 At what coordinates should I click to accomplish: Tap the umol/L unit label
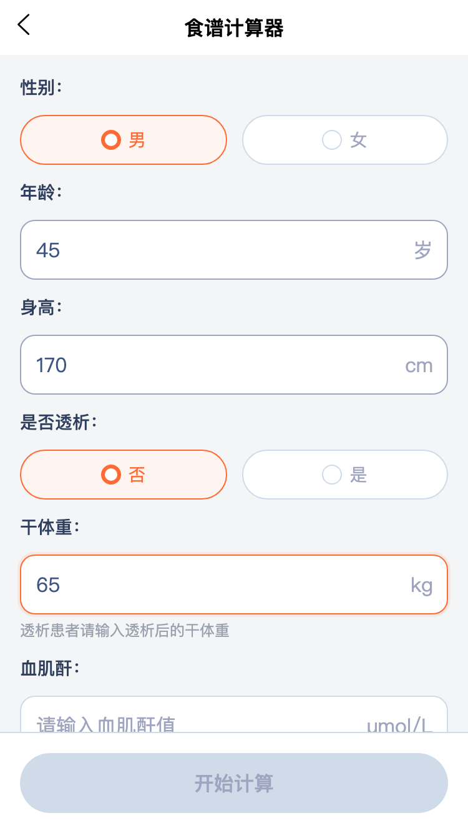tap(399, 724)
